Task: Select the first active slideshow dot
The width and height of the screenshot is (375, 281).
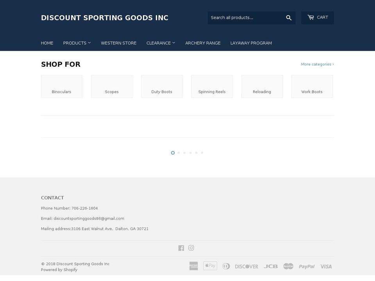Action: click(x=173, y=153)
